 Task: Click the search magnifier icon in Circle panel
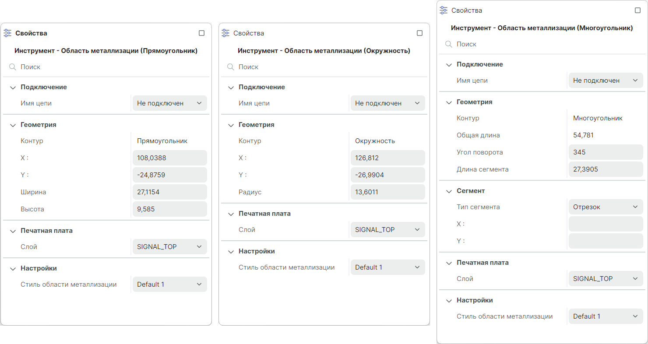230,67
